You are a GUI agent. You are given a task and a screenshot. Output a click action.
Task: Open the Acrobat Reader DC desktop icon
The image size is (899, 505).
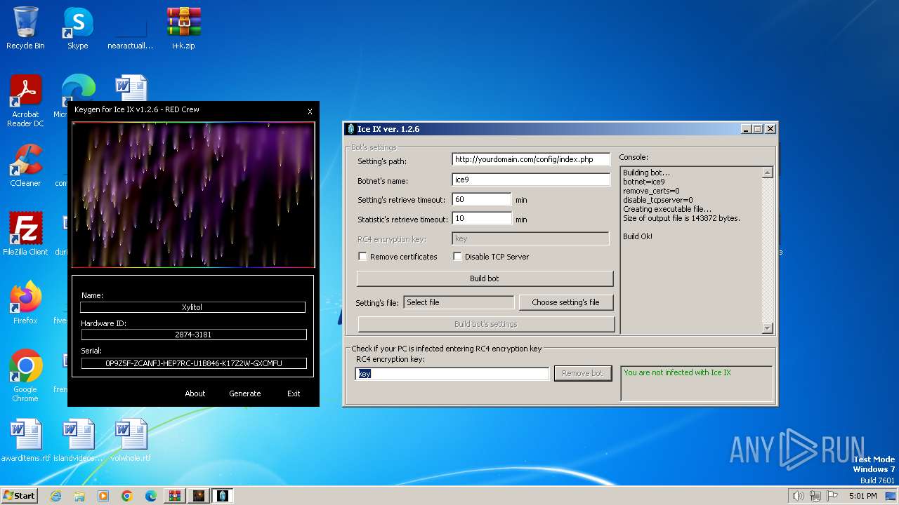tap(25, 101)
